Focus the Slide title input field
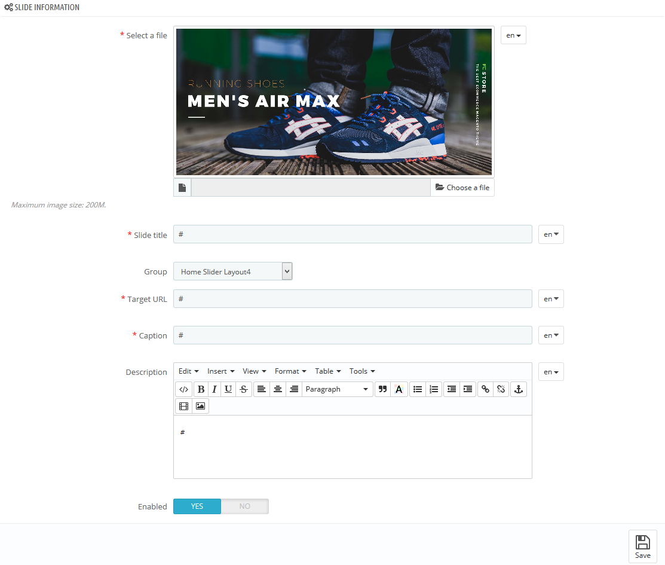The height and width of the screenshot is (565, 665). point(353,234)
